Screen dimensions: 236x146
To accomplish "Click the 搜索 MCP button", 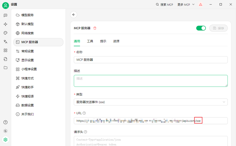I will (x=164, y=5).
